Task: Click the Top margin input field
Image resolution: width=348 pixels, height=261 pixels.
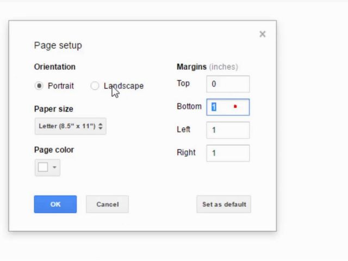Action: click(x=228, y=84)
